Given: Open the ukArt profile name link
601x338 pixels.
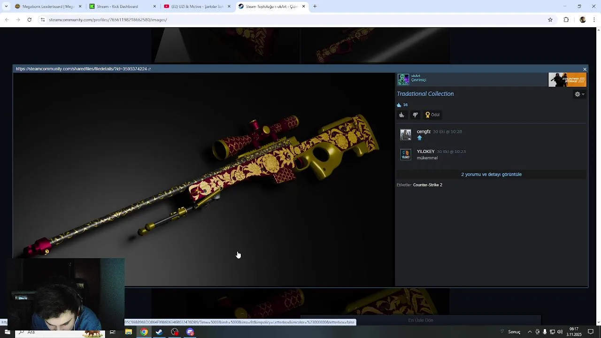Looking at the screenshot, I should click(x=416, y=76).
